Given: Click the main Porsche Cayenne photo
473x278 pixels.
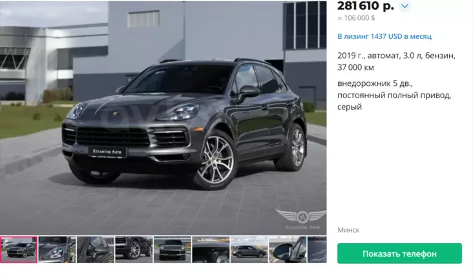Looking at the screenshot, I should click(x=163, y=118).
